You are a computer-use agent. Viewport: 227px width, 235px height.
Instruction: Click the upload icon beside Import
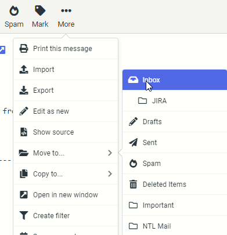[24, 70]
